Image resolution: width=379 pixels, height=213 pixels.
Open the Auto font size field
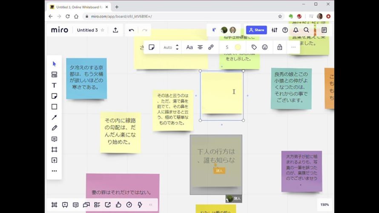(x=168, y=47)
